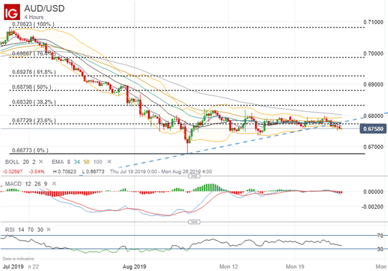Click the 0.67000 price axis label
The image size is (388, 271).
pos(373,147)
